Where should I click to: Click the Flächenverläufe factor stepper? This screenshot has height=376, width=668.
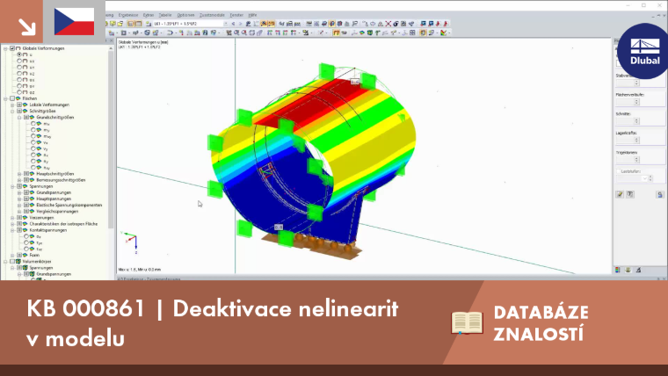(x=636, y=102)
